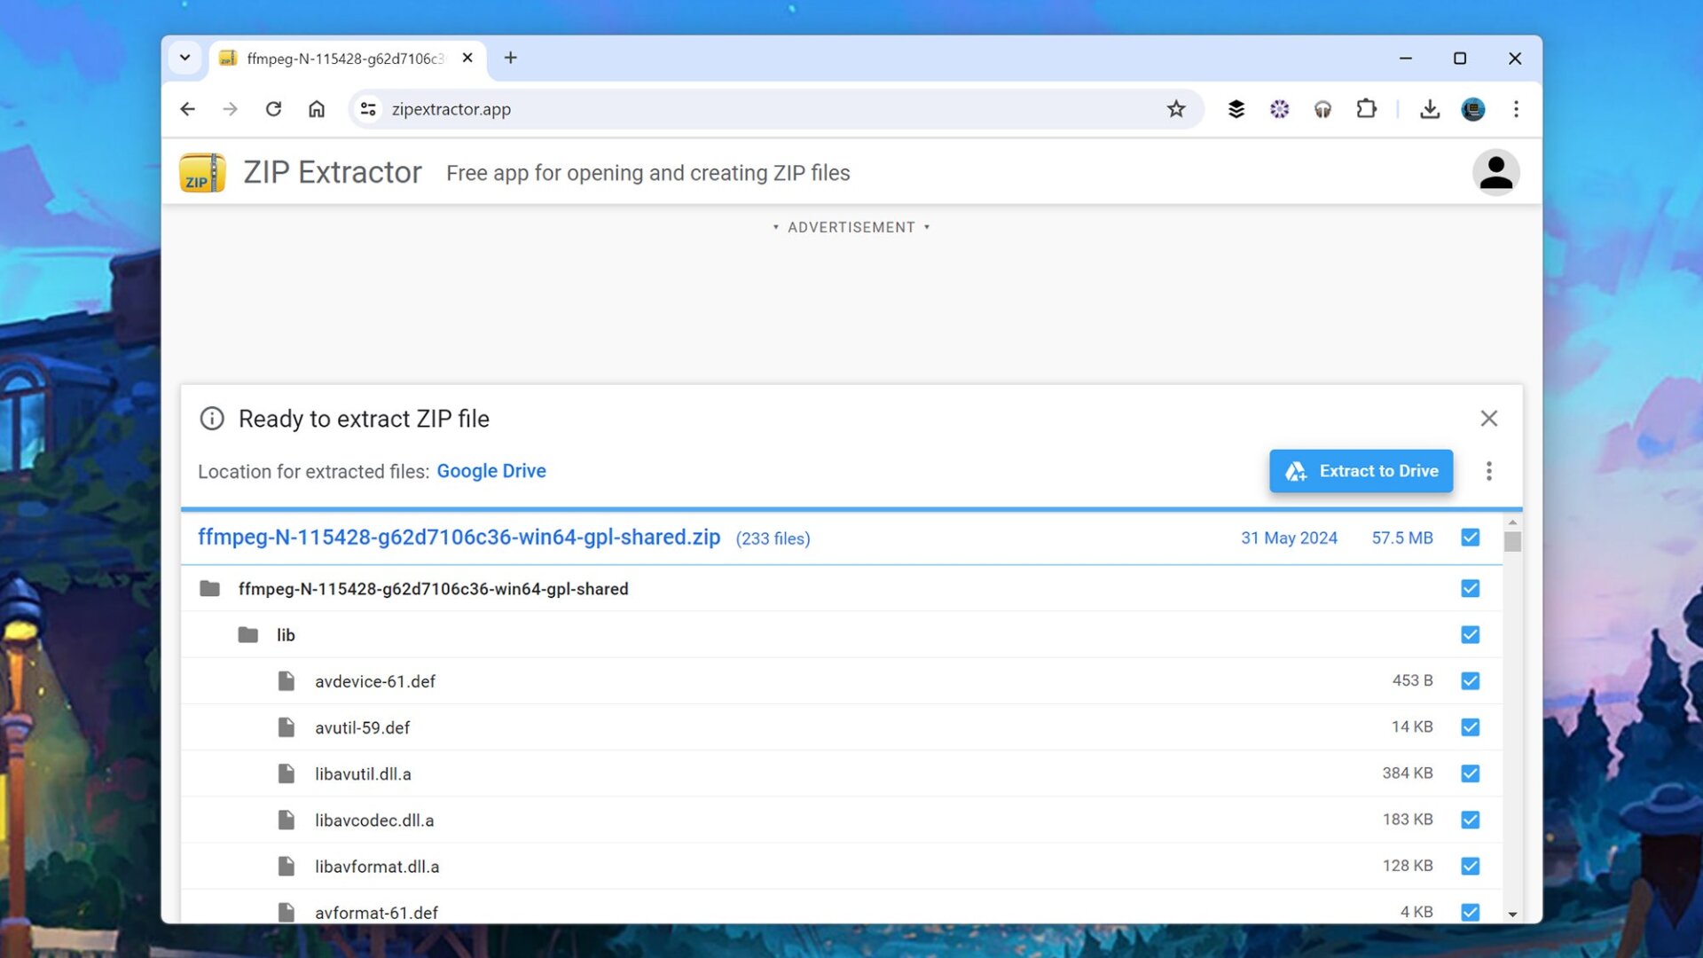This screenshot has width=1703, height=958.
Task: Open the tab search dropdown arrow
Action: tap(184, 57)
